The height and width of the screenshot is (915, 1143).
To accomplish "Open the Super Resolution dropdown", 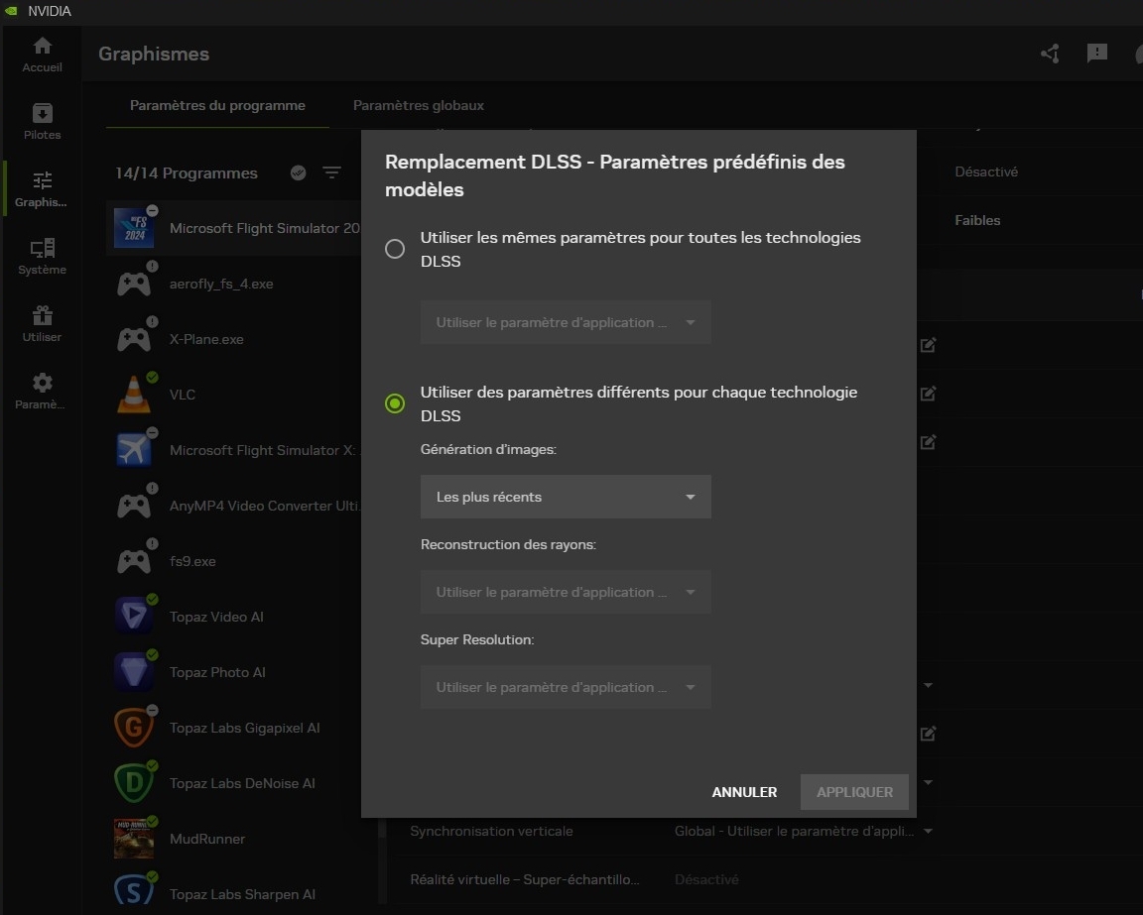I will tap(566, 687).
